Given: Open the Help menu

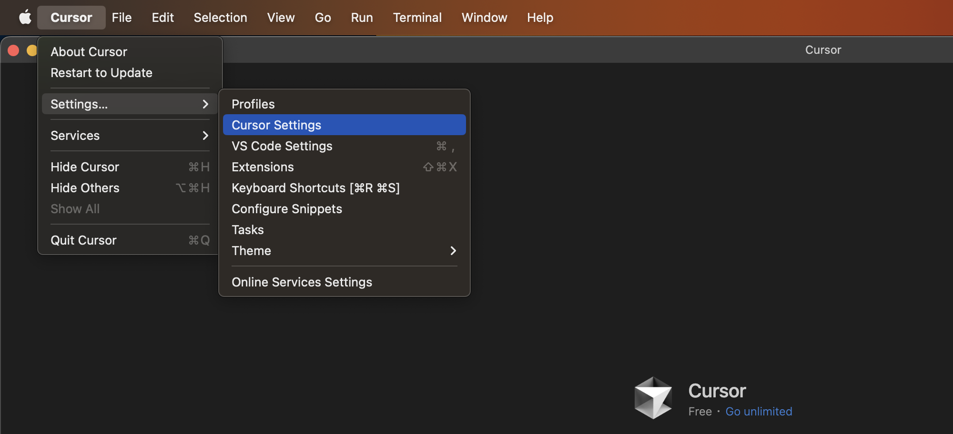Looking at the screenshot, I should point(540,17).
